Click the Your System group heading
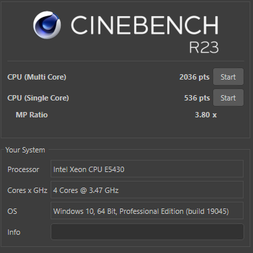253x253 pixels. click(25, 150)
